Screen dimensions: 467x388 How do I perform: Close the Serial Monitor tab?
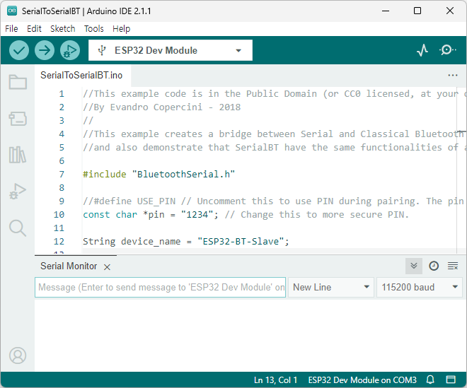tap(107, 267)
